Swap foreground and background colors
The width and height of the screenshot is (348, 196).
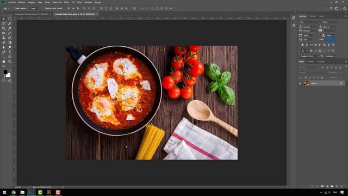pyautogui.click(x=10, y=71)
